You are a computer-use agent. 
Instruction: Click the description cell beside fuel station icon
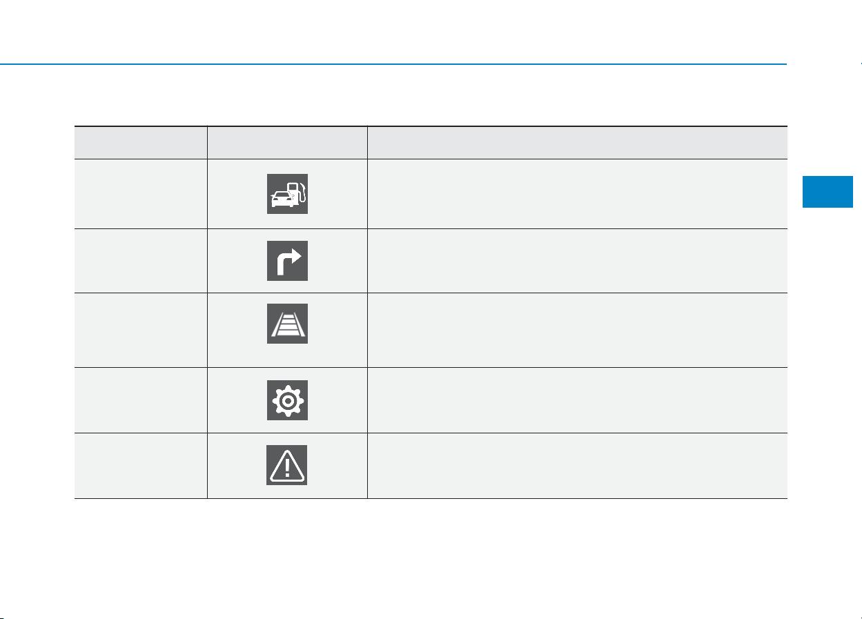(x=577, y=194)
